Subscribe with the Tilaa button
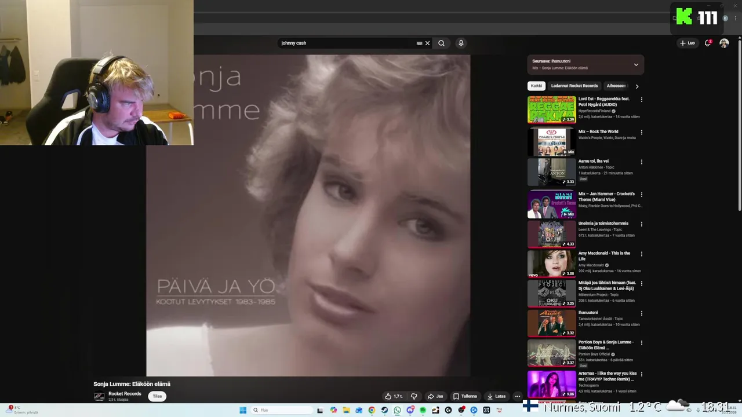The width and height of the screenshot is (742, 417). tap(157, 396)
